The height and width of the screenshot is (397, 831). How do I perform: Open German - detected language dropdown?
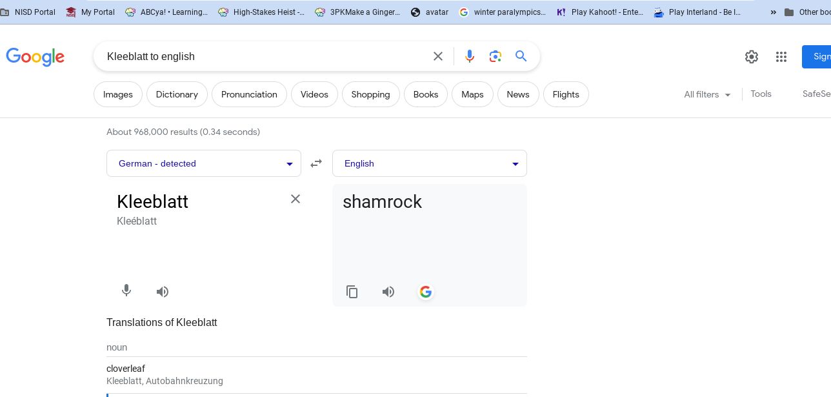tap(203, 163)
